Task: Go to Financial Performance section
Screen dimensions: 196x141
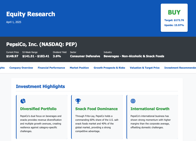Action: pos(51,68)
